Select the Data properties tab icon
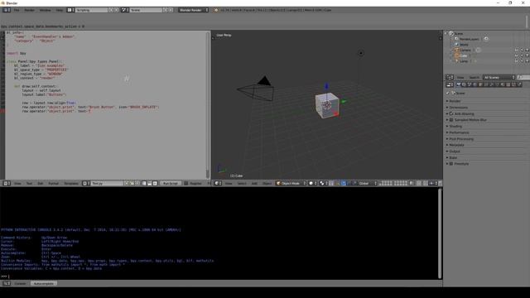The image size is (530, 298). point(497,84)
